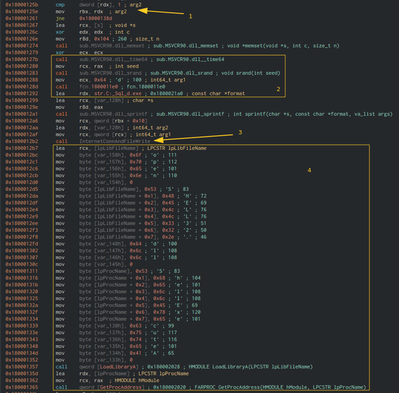Select the 0x180002028 import address comment
This screenshot has height=393, width=399.
coord(163,367)
